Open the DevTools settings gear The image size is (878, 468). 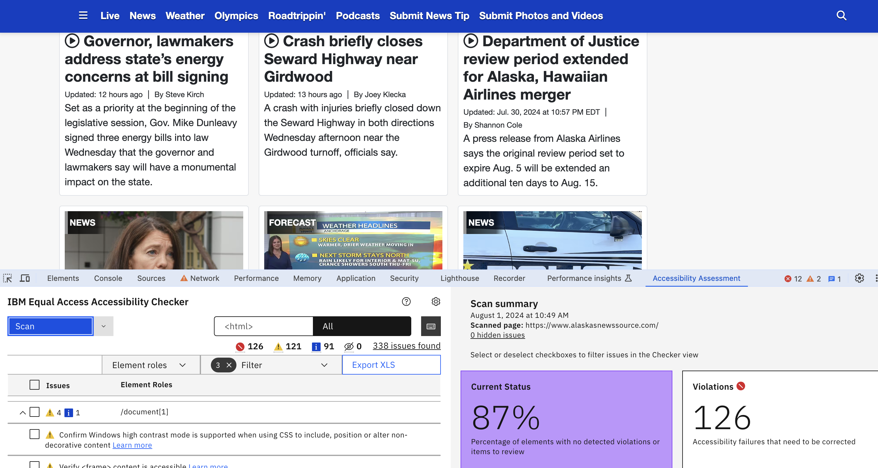point(859,278)
